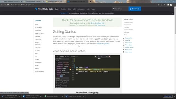Expand the USER GUIDE sidebar section
This screenshot has width=176, height=99.
(x=38, y=31)
